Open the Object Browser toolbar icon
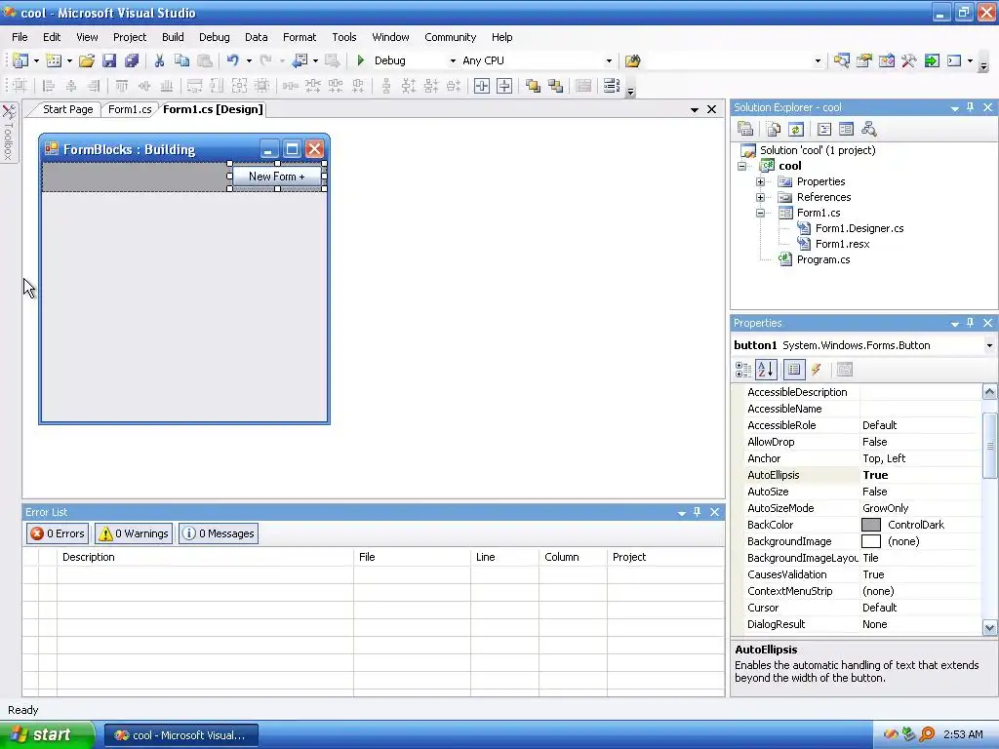The image size is (999, 749). coord(886,60)
